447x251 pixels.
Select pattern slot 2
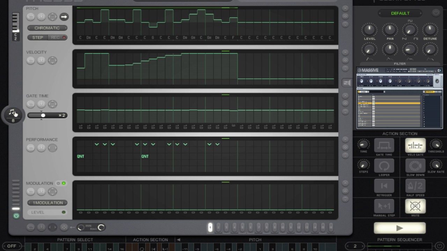(x=218, y=227)
